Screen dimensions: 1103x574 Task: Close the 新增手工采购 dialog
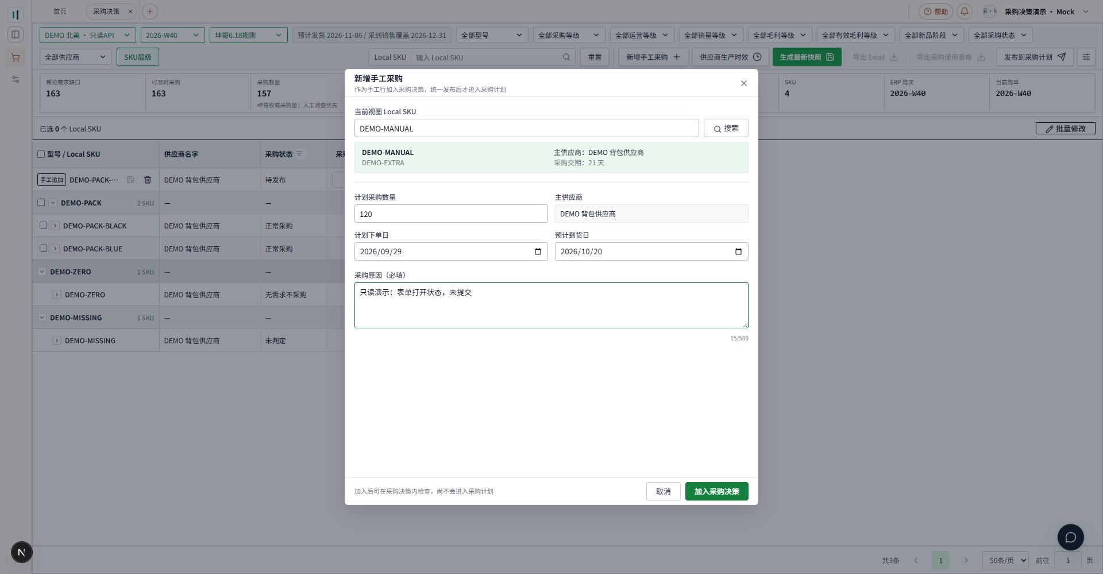click(743, 83)
